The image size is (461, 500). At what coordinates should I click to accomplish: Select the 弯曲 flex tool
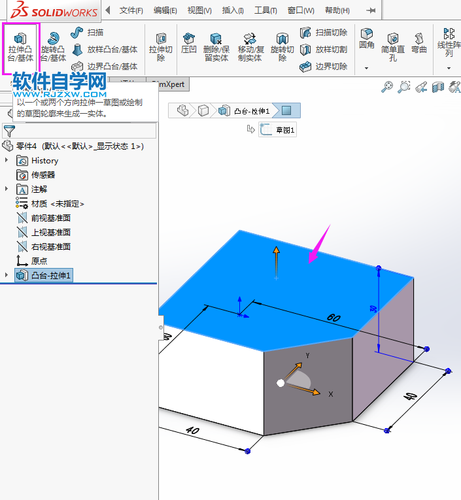(419, 43)
